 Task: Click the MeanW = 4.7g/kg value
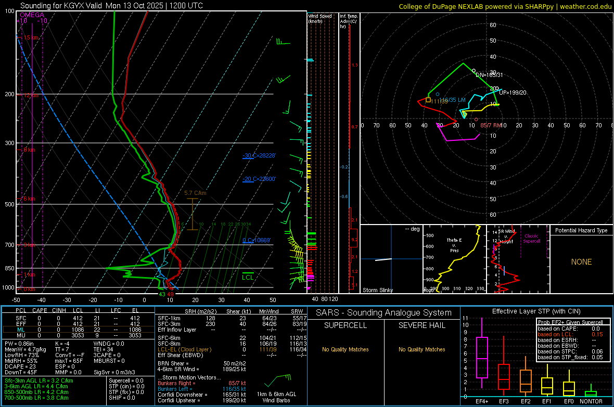[x=25, y=349]
